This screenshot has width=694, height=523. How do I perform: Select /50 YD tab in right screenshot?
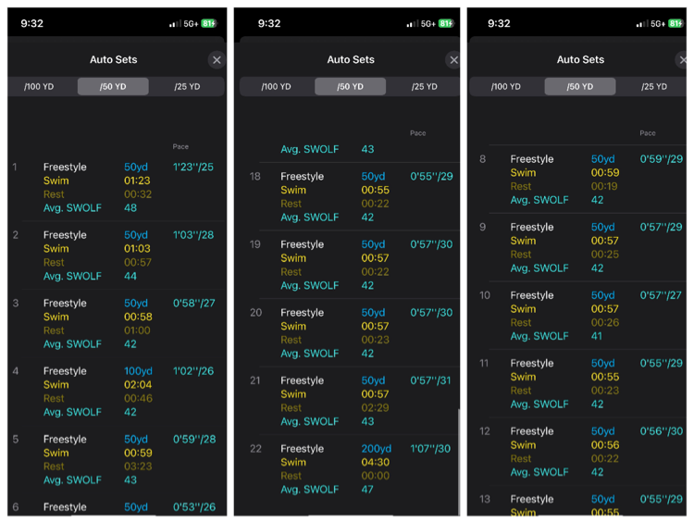(580, 86)
